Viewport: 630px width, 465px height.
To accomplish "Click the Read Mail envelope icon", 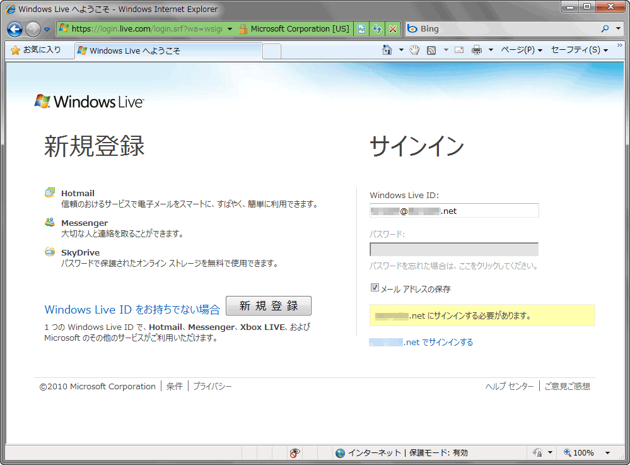I will click(x=459, y=50).
